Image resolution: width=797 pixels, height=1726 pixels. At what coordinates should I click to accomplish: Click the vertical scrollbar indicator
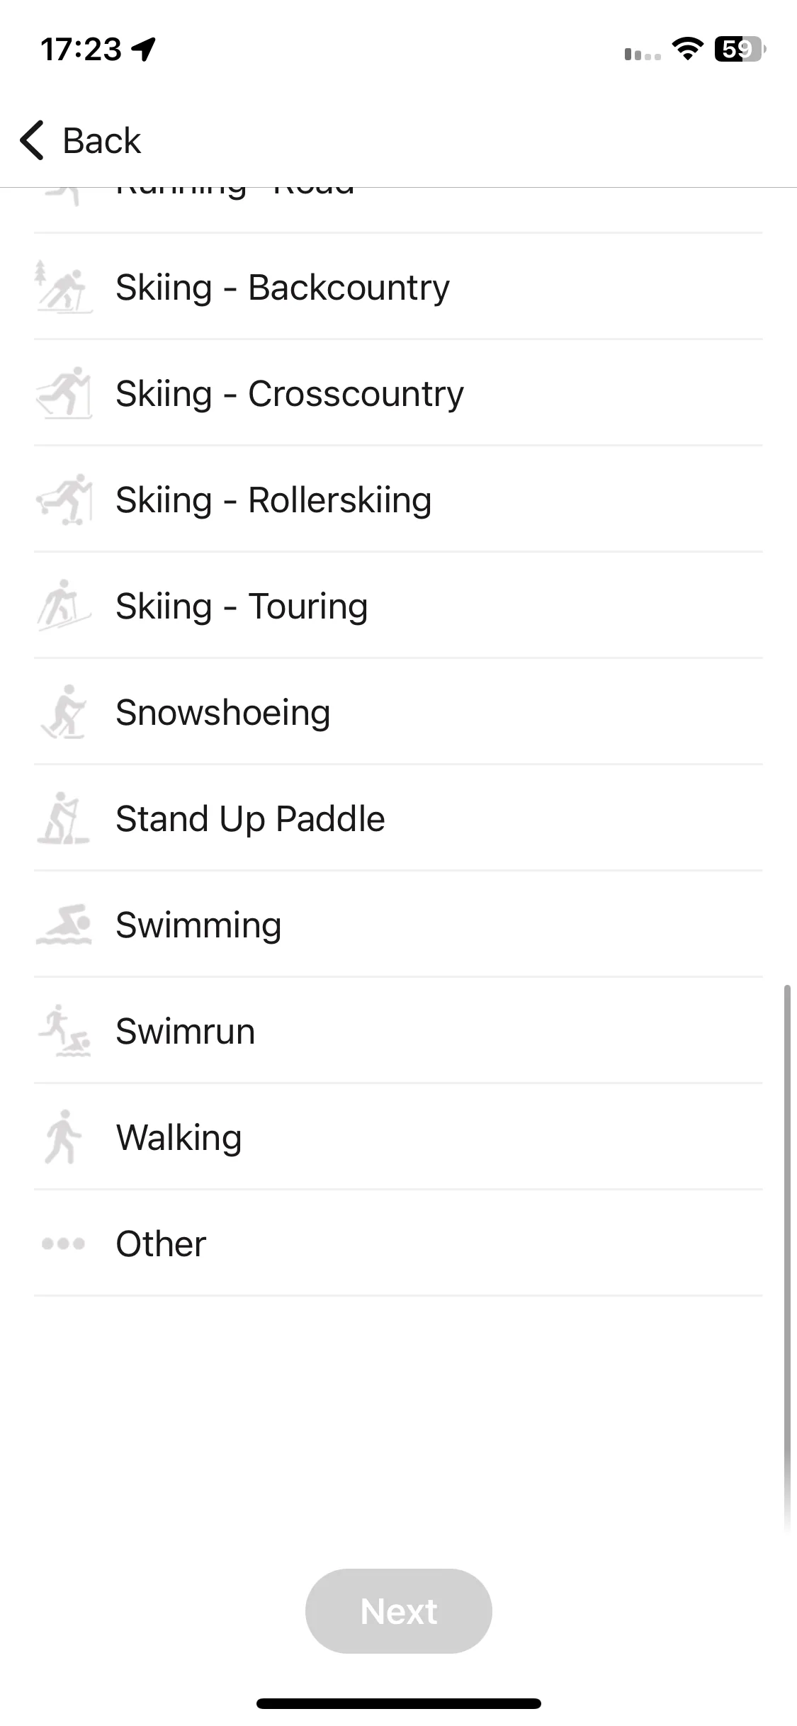(x=786, y=1258)
